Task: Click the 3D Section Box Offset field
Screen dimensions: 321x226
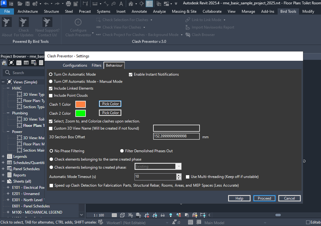Action: coord(176,136)
